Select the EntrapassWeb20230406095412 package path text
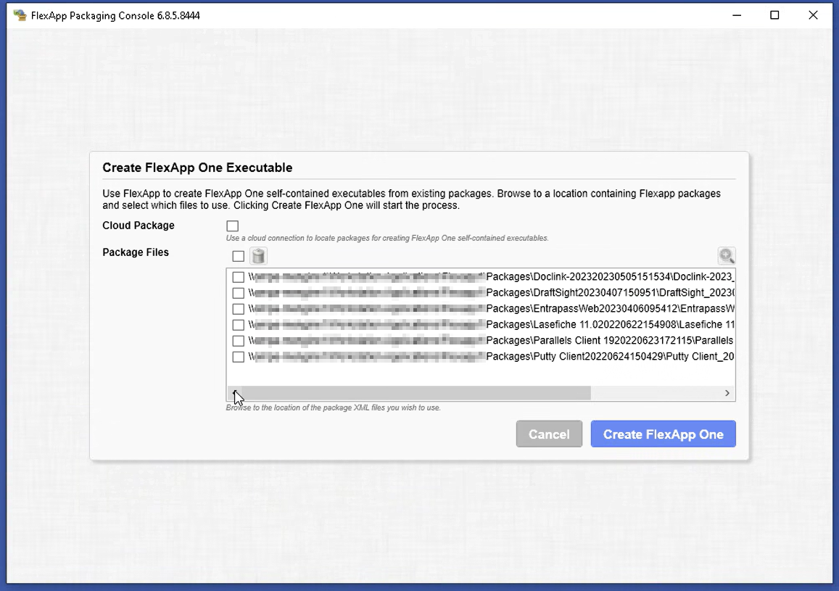This screenshot has width=839, height=591. (491, 309)
